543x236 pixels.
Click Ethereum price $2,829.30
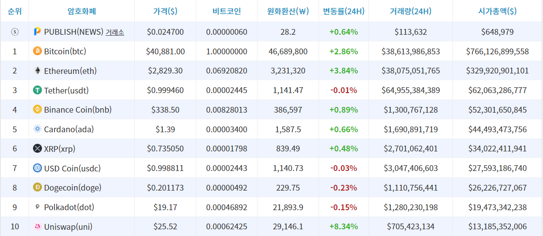click(166, 71)
